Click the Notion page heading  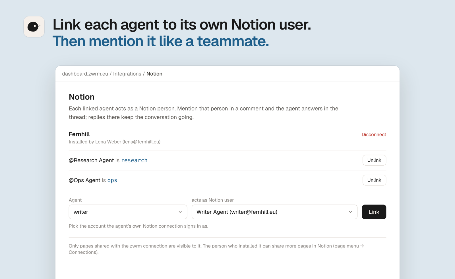82,97
